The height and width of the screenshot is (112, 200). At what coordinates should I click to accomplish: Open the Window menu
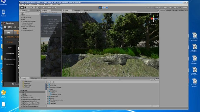click(54, 5)
